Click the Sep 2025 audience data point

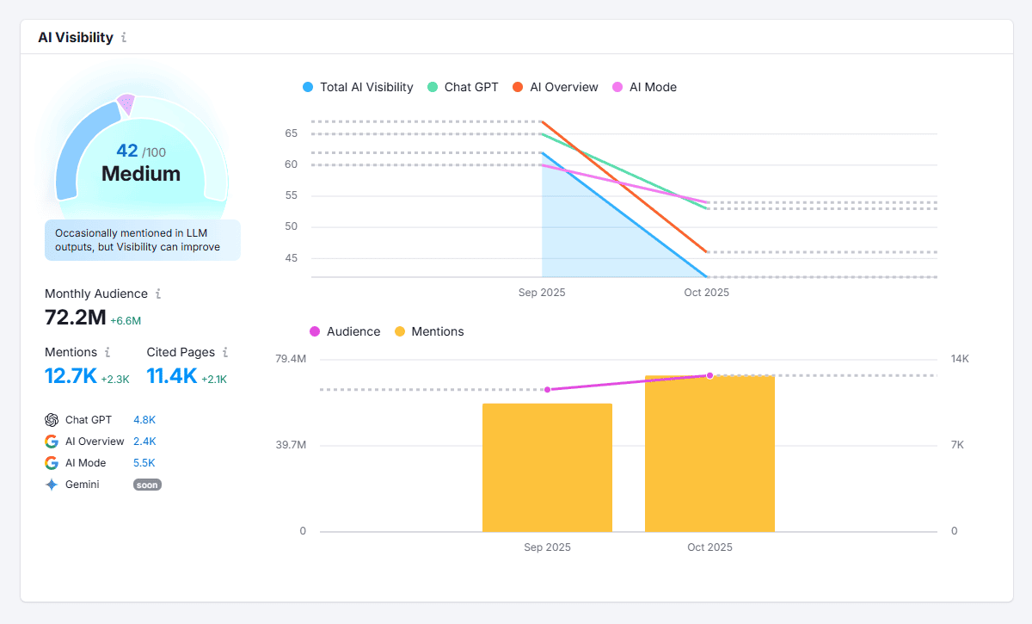coord(548,389)
